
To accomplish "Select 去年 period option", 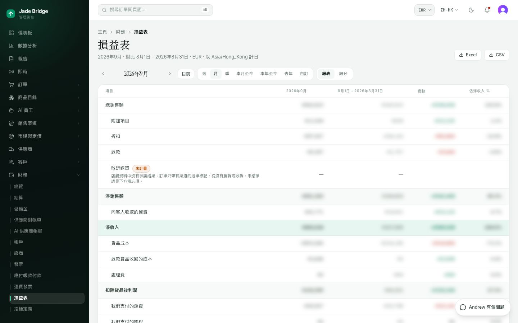I will pyautogui.click(x=288, y=74).
